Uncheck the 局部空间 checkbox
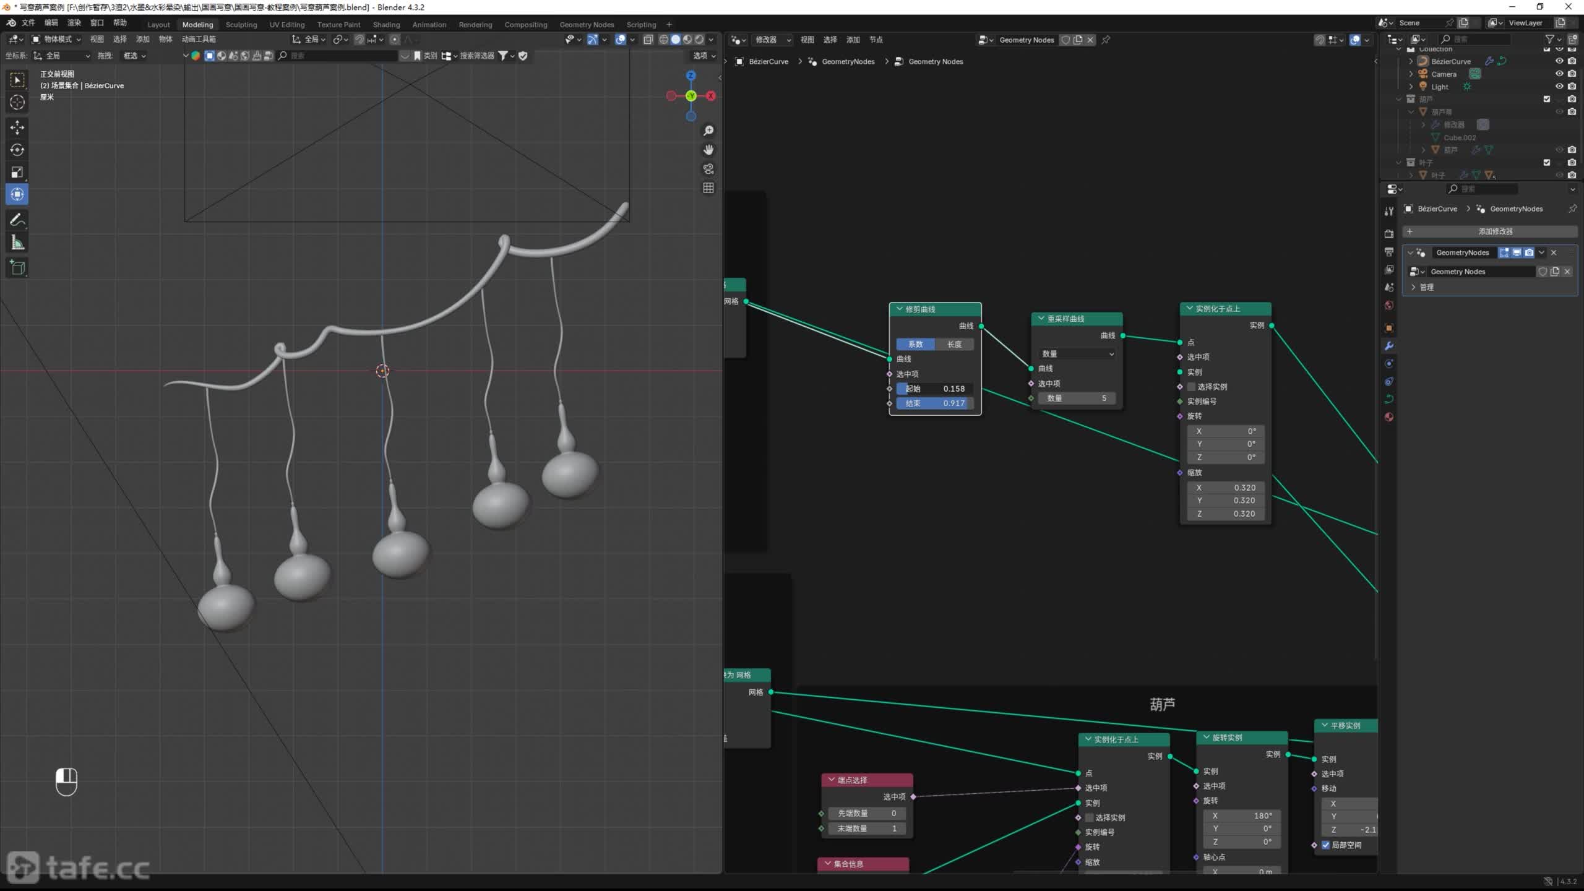This screenshot has height=891, width=1584. point(1326,845)
